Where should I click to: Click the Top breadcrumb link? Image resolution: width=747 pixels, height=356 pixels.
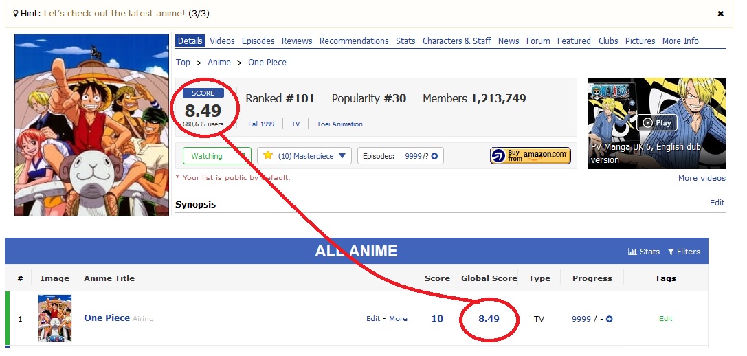(x=183, y=63)
